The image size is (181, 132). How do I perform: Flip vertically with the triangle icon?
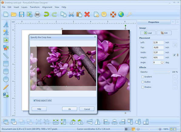tap(89, 122)
